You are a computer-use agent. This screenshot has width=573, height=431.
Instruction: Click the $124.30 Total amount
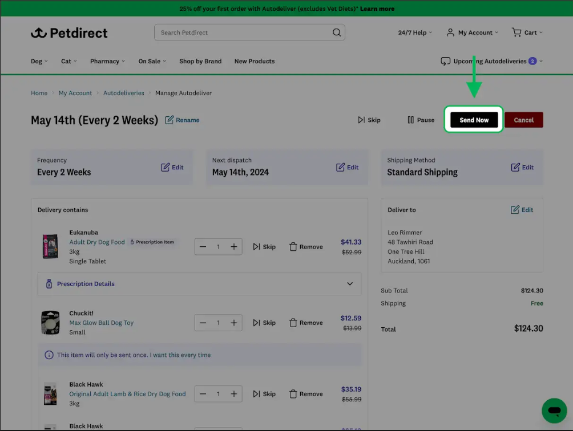[528, 328]
